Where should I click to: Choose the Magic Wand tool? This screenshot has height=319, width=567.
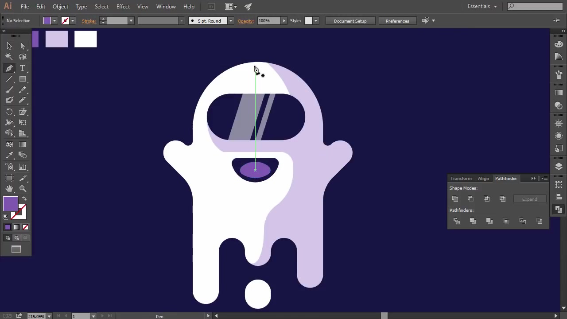click(x=9, y=57)
